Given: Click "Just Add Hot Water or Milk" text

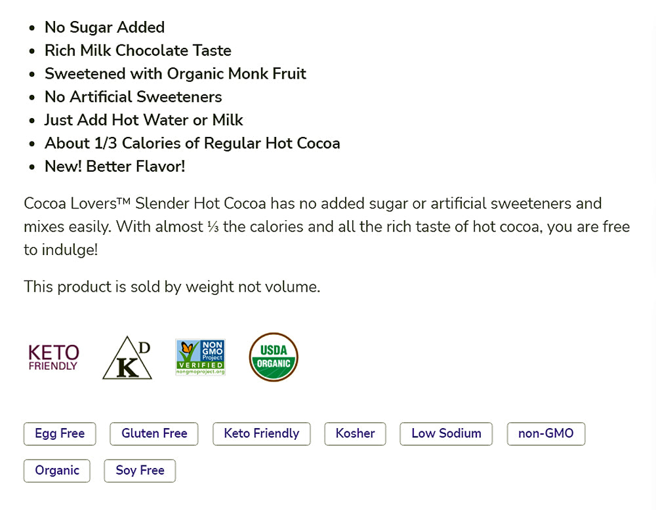Looking at the screenshot, I should (144, 120).
